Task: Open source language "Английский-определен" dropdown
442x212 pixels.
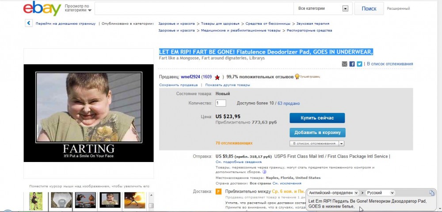Action: (333, 193)
